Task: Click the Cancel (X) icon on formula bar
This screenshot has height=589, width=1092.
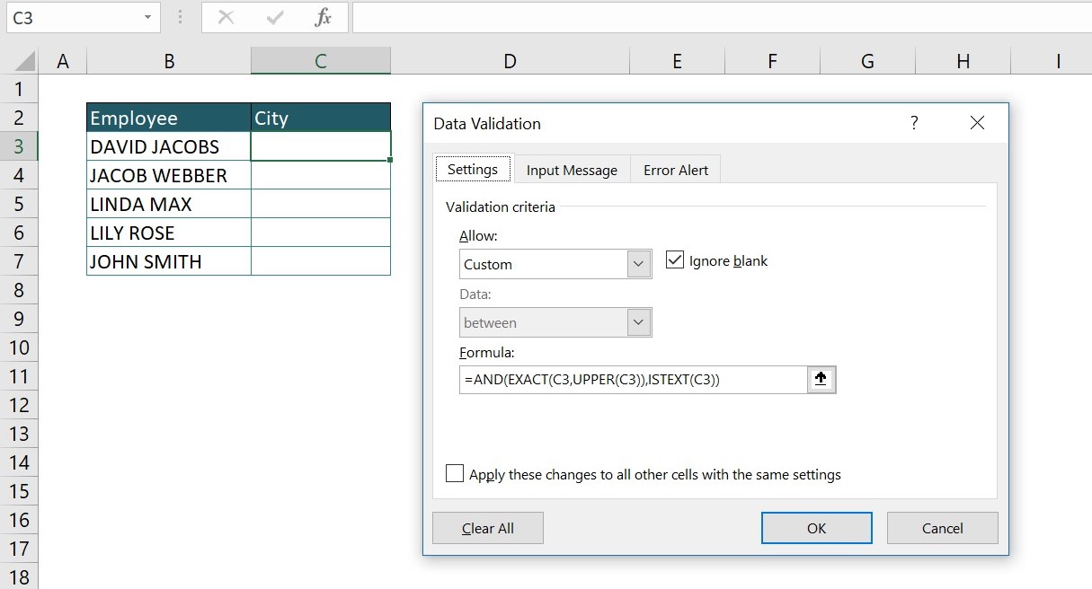Action: (226, 17)
